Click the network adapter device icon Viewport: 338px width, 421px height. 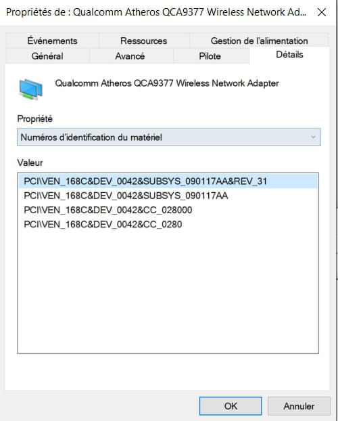click(31, 89)
